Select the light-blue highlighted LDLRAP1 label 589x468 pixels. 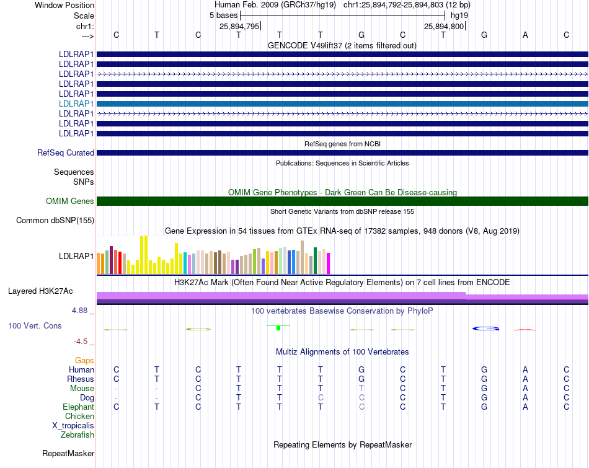pos(76,104)
